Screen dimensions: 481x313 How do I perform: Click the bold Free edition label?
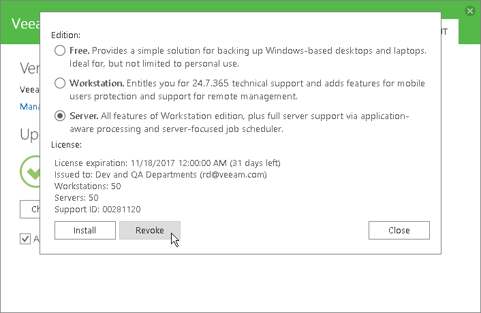[x=79, y=50]
